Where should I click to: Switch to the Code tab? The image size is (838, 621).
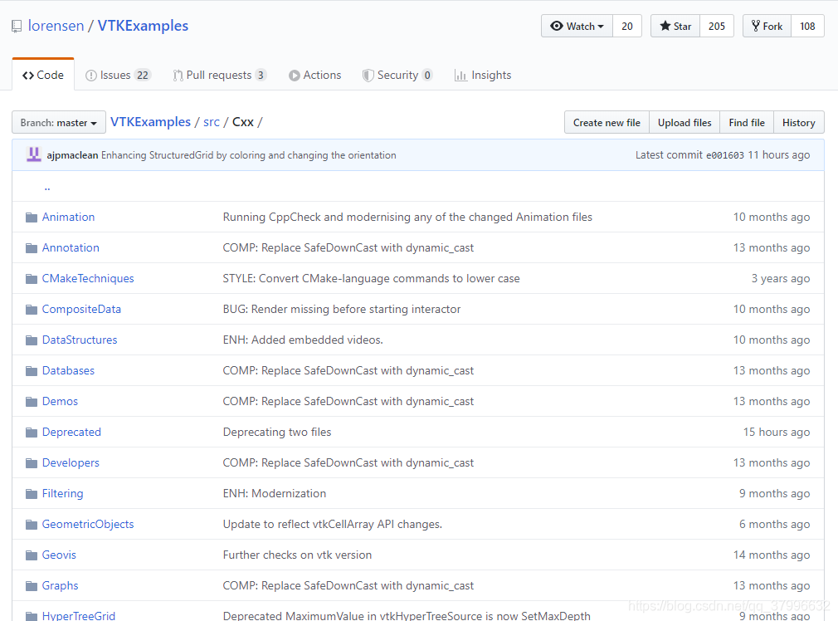point(43,74)
